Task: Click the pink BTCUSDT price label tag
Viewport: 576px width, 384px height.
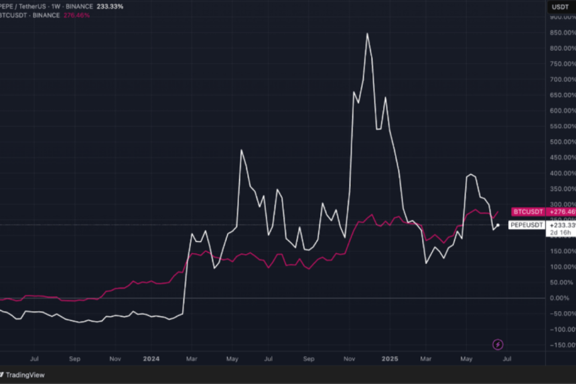Action: click(529, 212)
